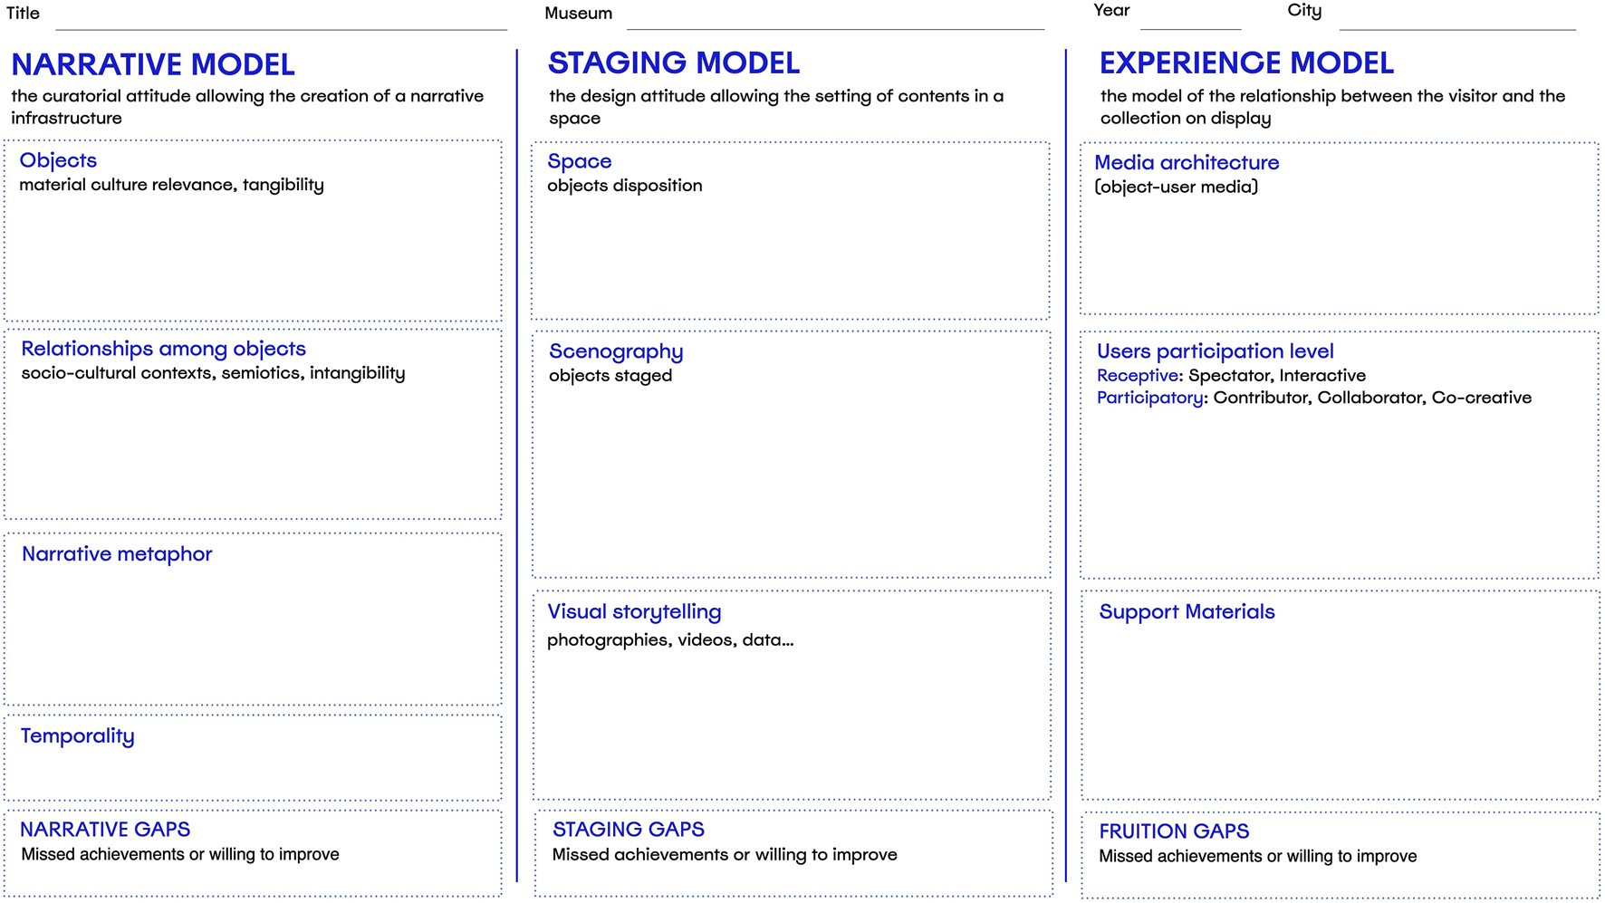Select the Temporality box
Image resolution: width=1605 pixels, height=903 pixels.
point(253,758)
